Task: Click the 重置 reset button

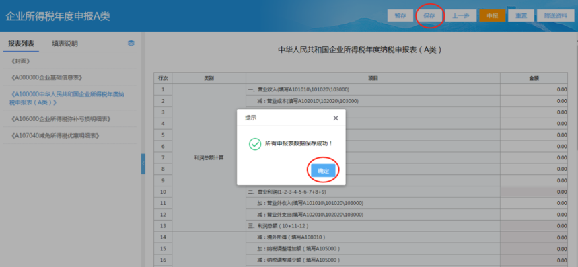Action: (521, 16)
